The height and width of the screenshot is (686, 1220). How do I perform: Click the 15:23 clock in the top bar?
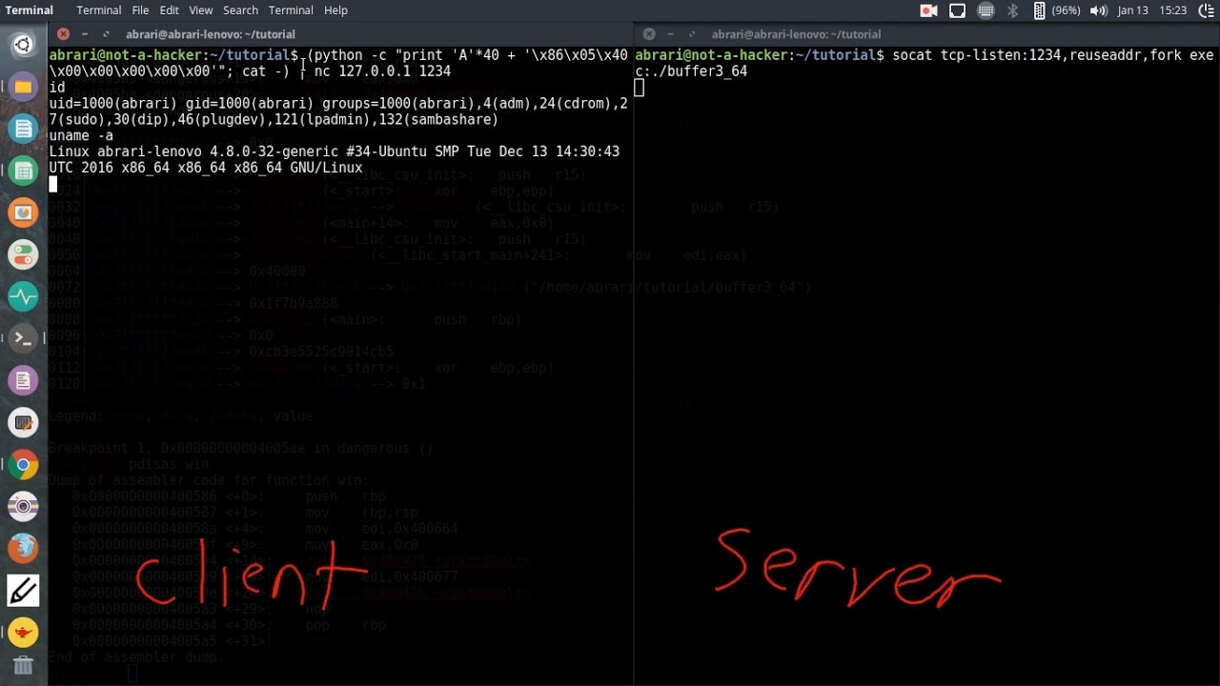point(1173,10)
